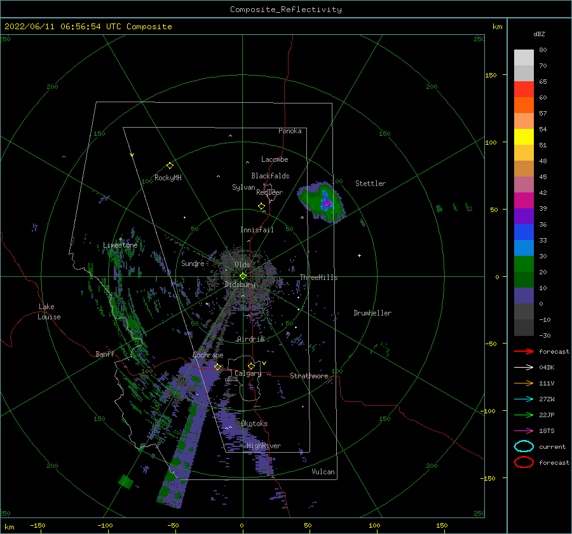This screenshot has width=572, height=534.
Task: Click the Airdrie city label
Action: coord(250,339)
